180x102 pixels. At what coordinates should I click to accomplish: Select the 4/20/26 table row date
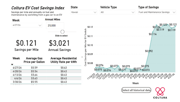tap(17, 71)
